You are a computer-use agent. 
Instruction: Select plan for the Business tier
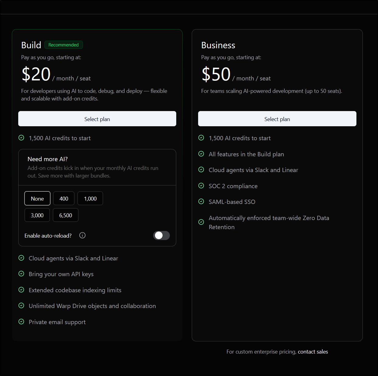277,119
